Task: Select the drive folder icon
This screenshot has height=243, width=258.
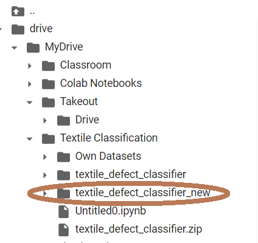Action: pos(18,29)
